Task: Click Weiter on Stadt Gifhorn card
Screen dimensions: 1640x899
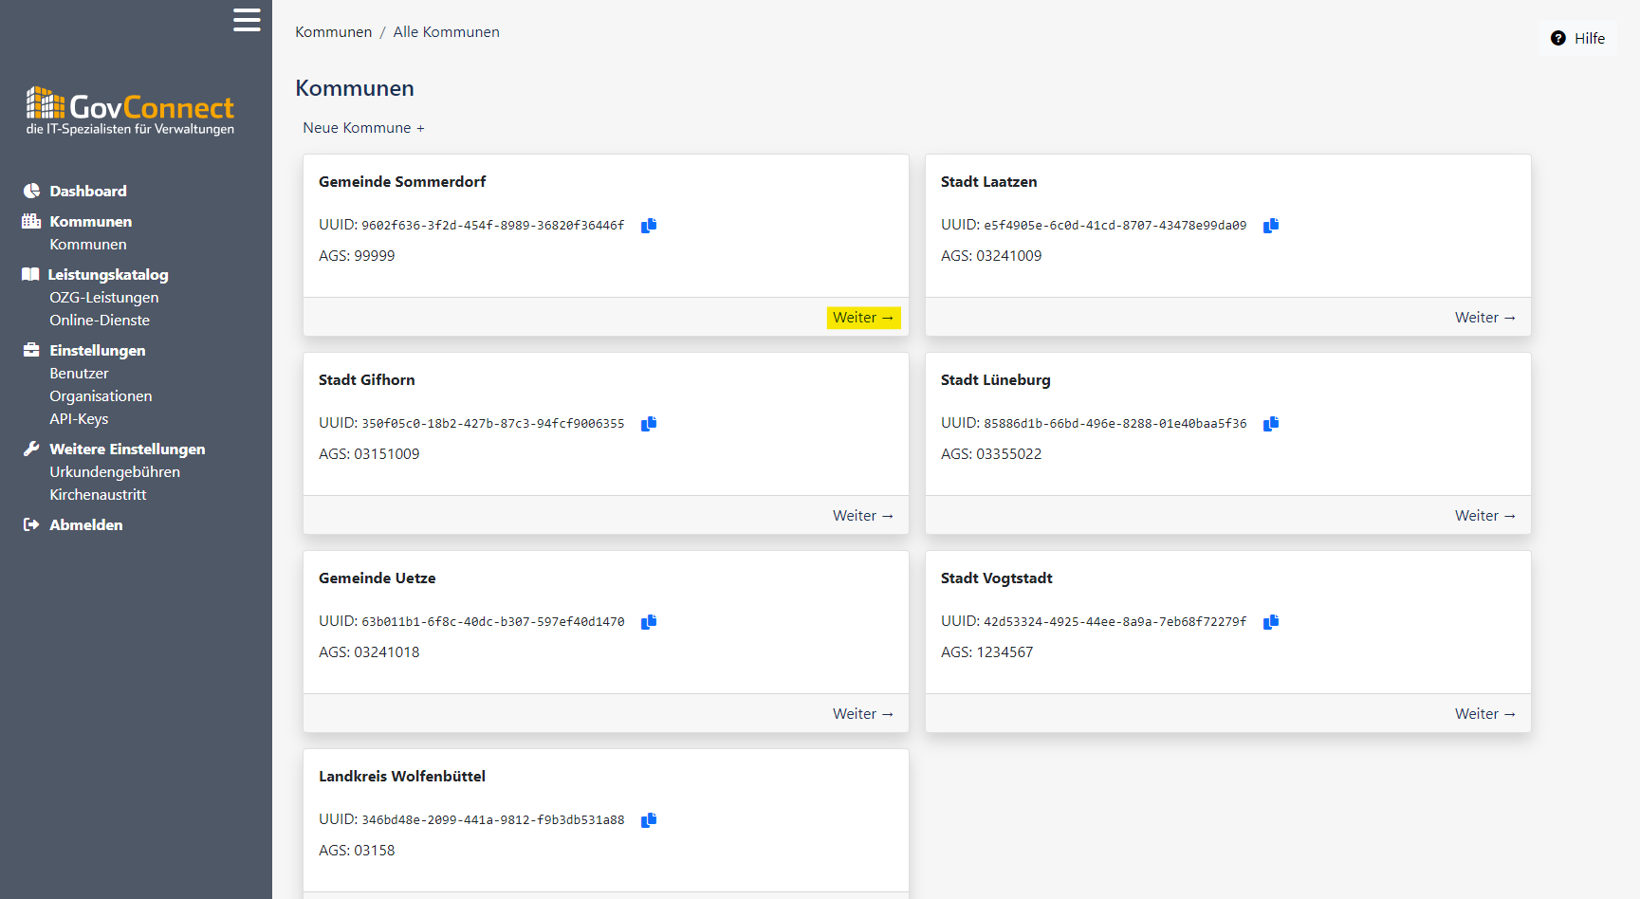Action: tap(863, 516)
